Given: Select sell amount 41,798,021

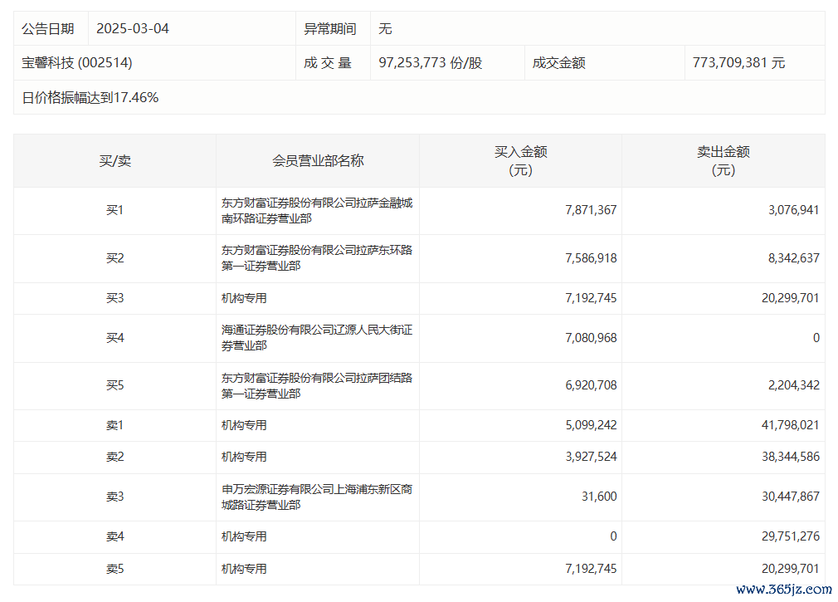Looking at the screenshot, I should [791, 426].
